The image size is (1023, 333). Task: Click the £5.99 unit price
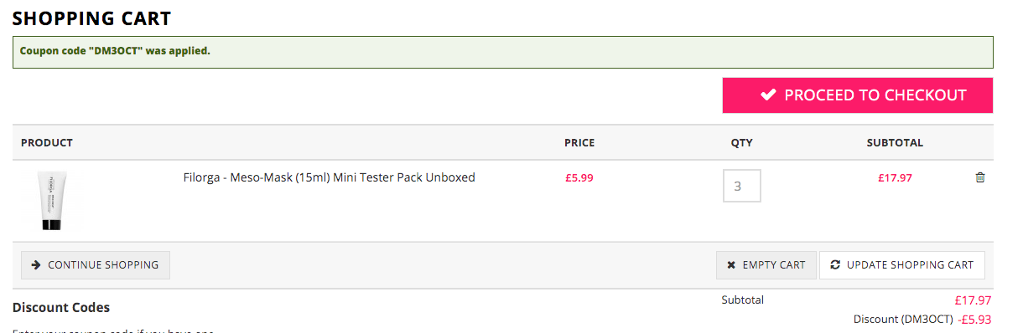coord(579,177)
